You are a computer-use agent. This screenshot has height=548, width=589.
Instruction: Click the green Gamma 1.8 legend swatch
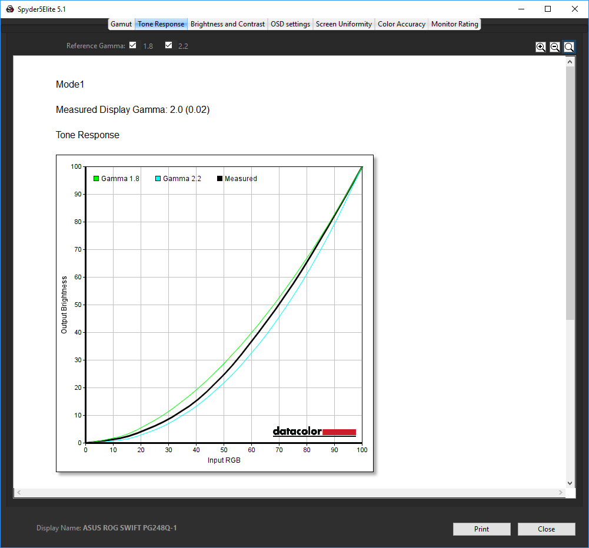(x=96, y=179)
